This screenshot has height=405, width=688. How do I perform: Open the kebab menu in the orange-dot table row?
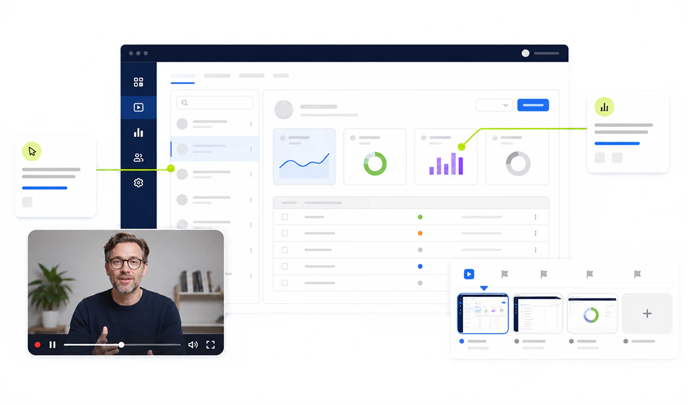pyautogui.click(x=535, y=233)
